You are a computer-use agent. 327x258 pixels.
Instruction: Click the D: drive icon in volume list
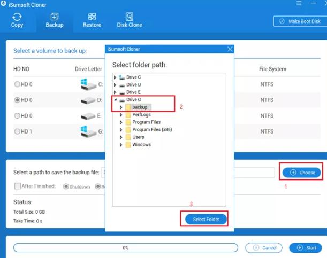88,100
